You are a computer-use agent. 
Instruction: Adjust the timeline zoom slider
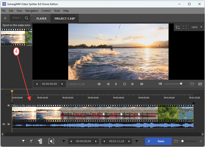click(189, 141)
